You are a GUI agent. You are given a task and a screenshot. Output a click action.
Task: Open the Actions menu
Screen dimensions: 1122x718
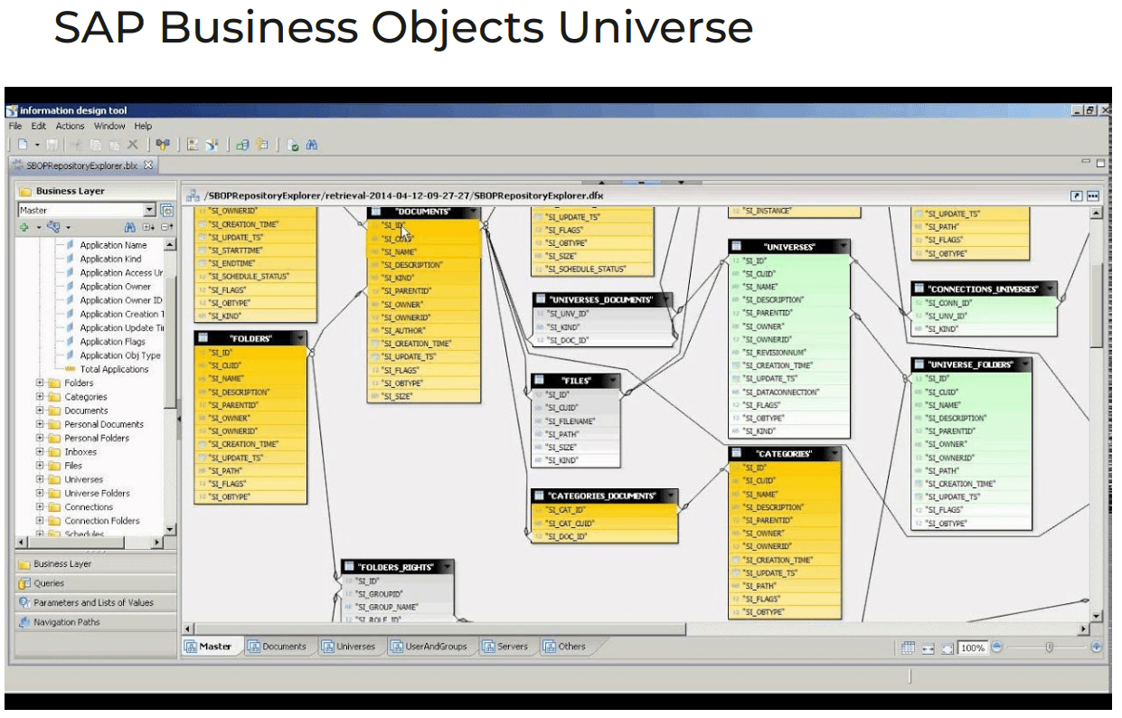coord(70,126)
